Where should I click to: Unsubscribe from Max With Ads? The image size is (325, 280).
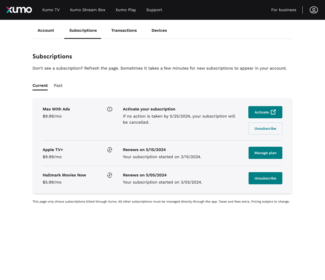tap(265, 128)
